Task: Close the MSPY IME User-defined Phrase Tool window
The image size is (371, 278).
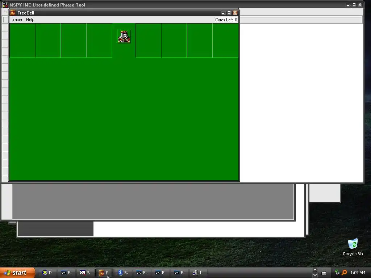Action: (360, 5)
